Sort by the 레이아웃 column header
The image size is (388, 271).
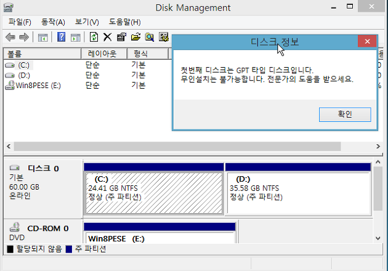pos(104,54)
